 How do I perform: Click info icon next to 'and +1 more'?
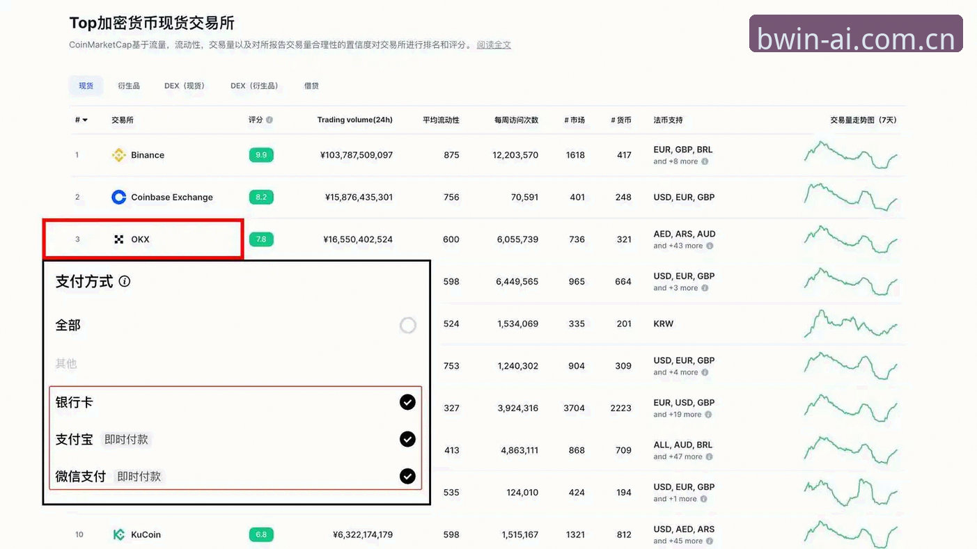point(704,499)
